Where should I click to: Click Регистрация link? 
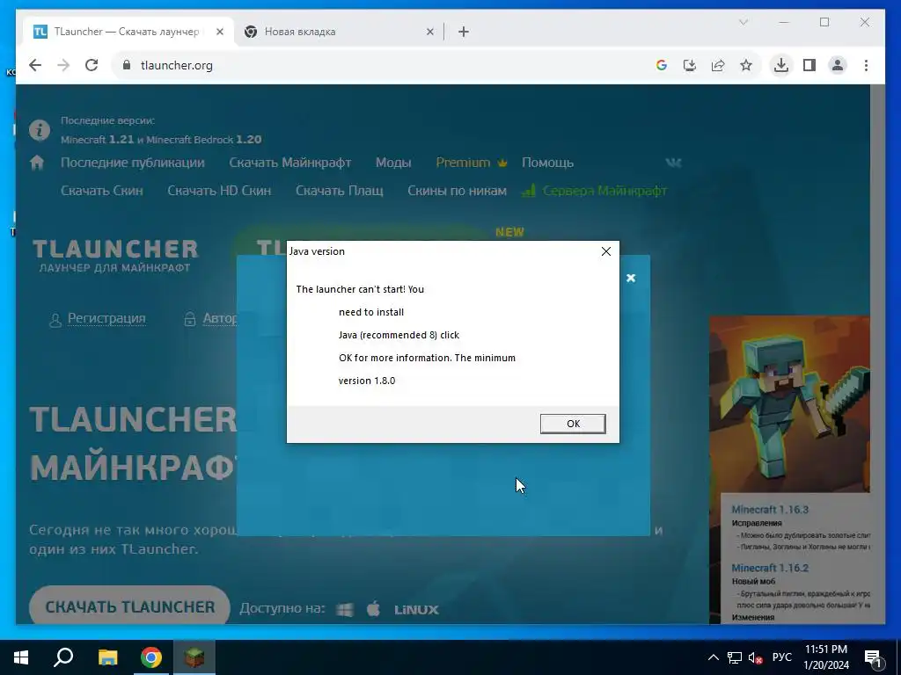[x=106, y=318]
